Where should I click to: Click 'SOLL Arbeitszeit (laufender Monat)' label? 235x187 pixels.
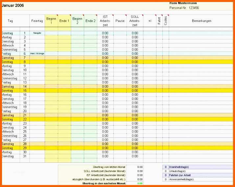tap(105, 171)
